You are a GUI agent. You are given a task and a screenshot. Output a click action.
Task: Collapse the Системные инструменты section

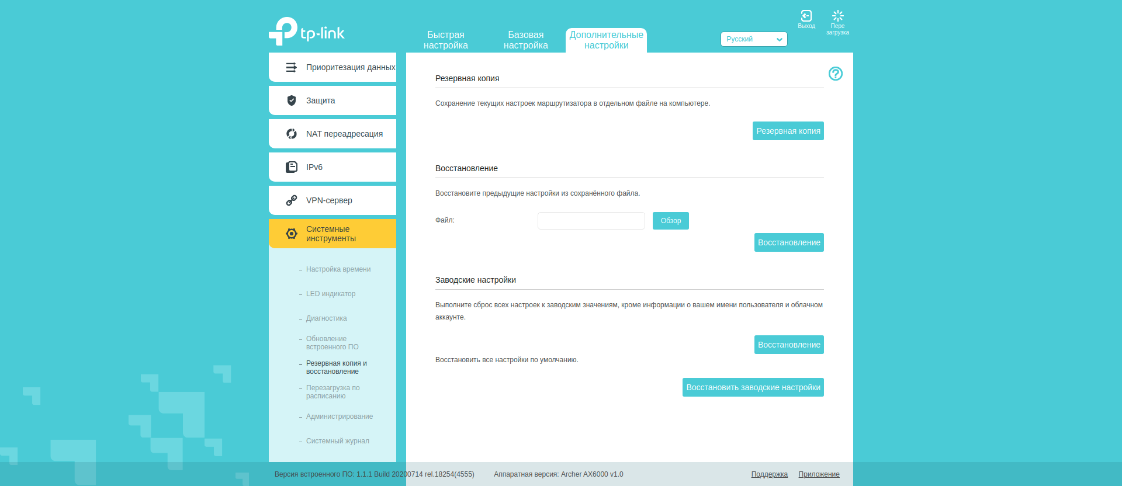click(332, 234)
